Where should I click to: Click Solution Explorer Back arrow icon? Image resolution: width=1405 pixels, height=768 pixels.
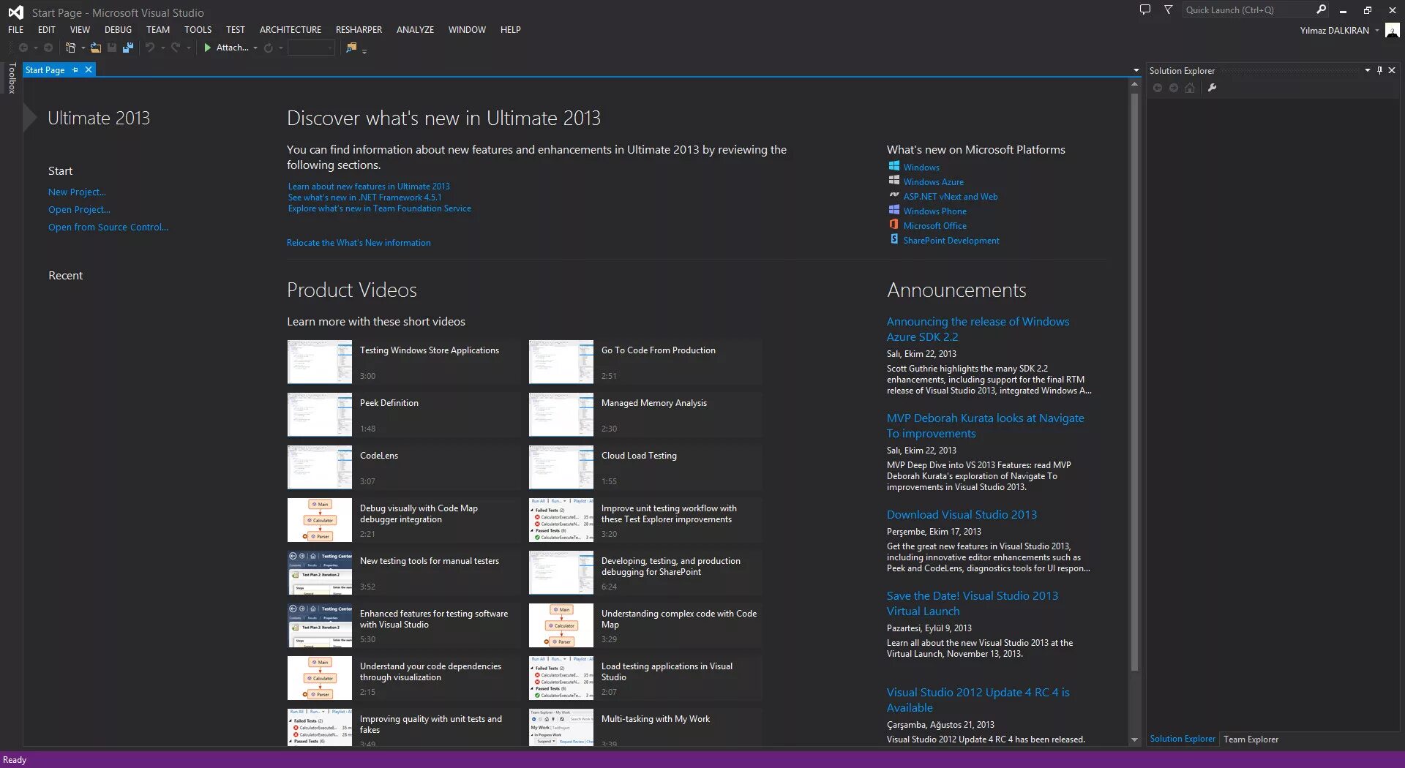click(x=1158, y=88)
